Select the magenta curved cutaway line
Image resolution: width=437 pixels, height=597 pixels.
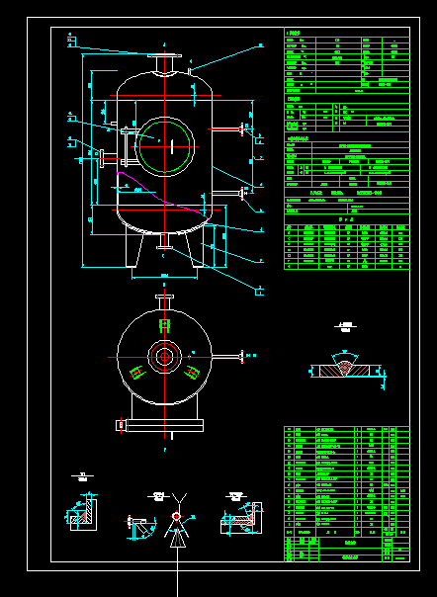point(162,196)
